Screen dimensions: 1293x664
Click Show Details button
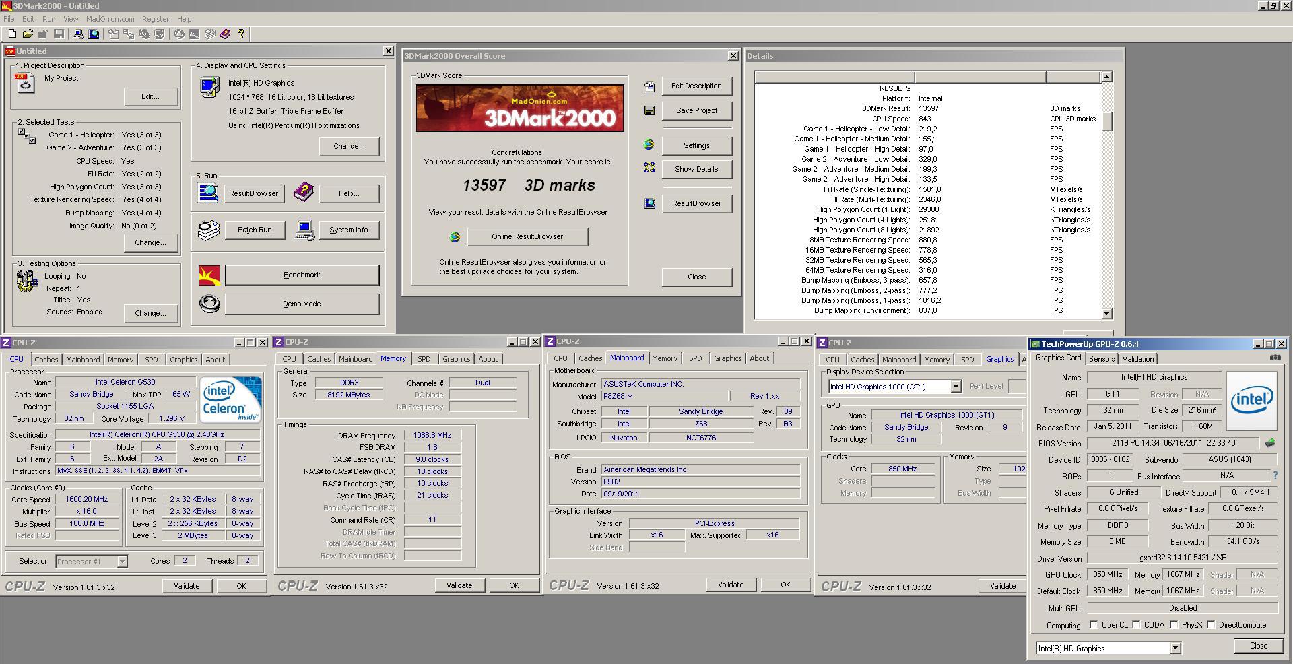tap(696, 169)
